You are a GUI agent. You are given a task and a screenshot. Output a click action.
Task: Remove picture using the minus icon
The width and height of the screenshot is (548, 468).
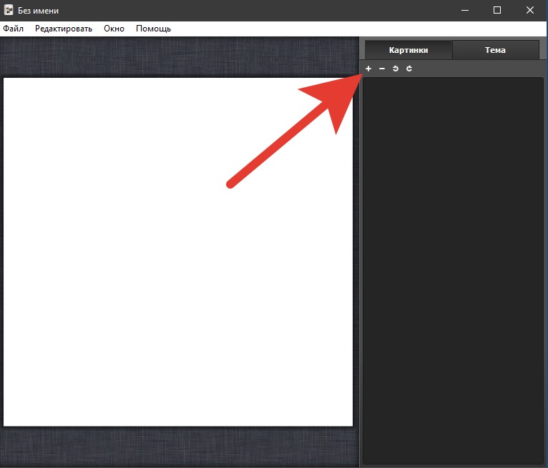[x=382, y=69]
